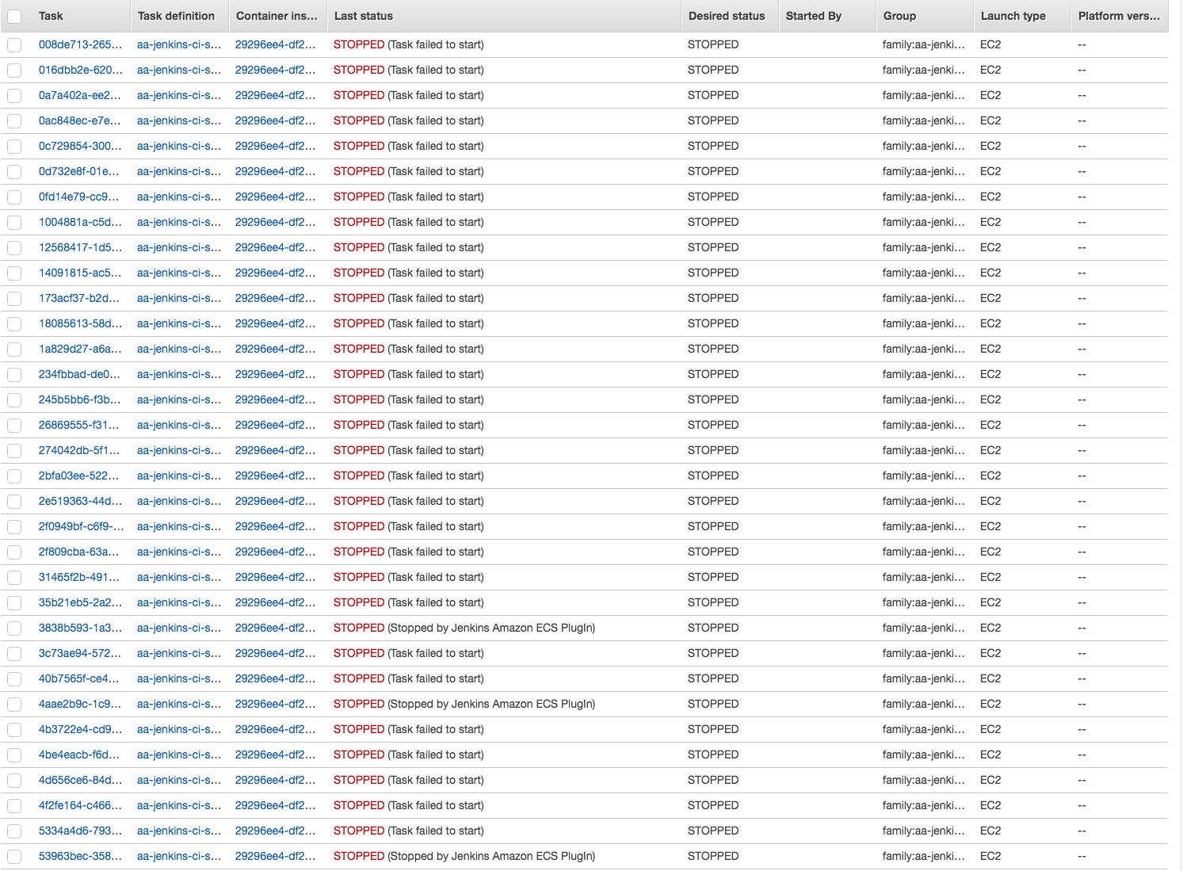
Task: Open the aa-jenkins-ci-s... task definition on first row
Action: tap(179, 44)
